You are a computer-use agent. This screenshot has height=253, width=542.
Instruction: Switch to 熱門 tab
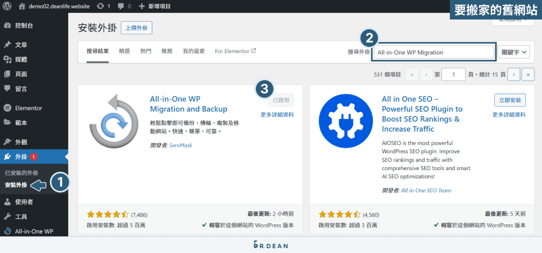tap(145, 51)
